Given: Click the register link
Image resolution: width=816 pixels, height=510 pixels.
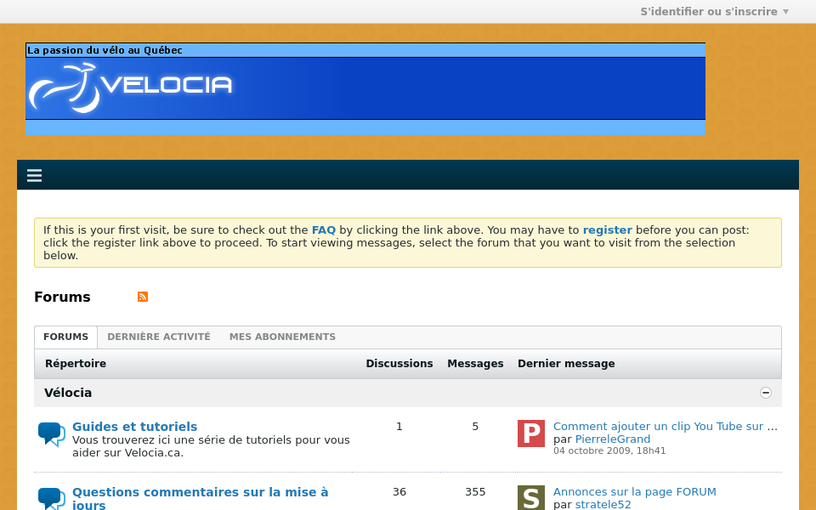Looking at the screenshot, I should coord(607,229).
